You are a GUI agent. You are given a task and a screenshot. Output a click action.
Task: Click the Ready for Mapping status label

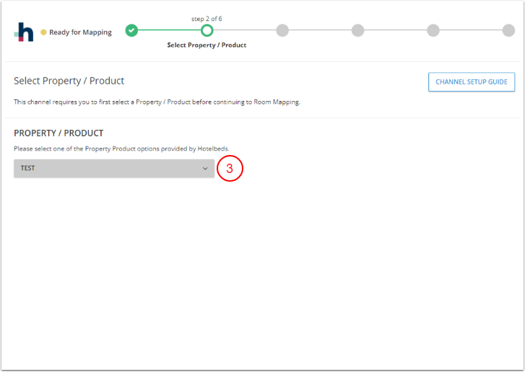coord(80,32)
